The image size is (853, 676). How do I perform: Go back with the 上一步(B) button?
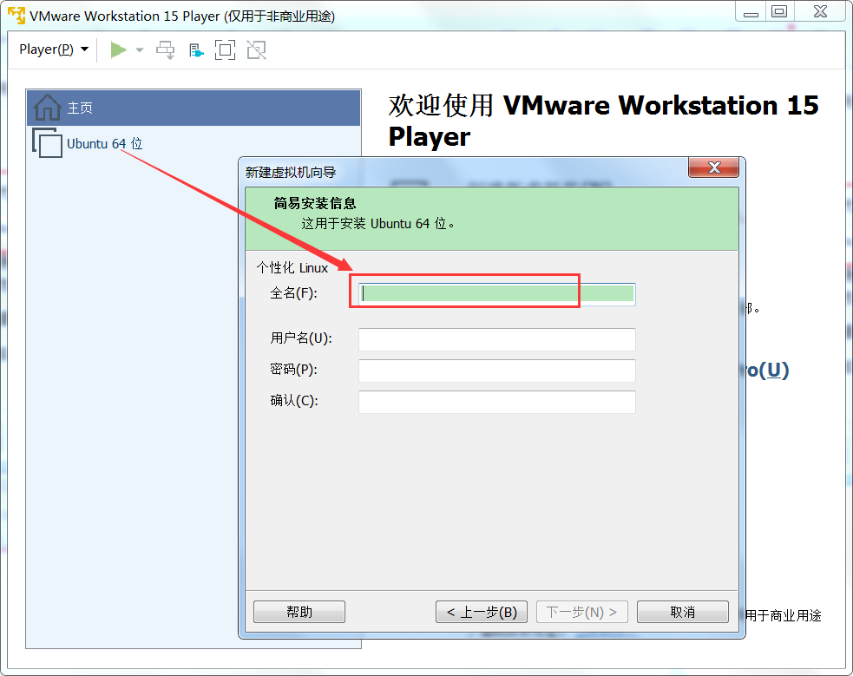click(482, 612)
